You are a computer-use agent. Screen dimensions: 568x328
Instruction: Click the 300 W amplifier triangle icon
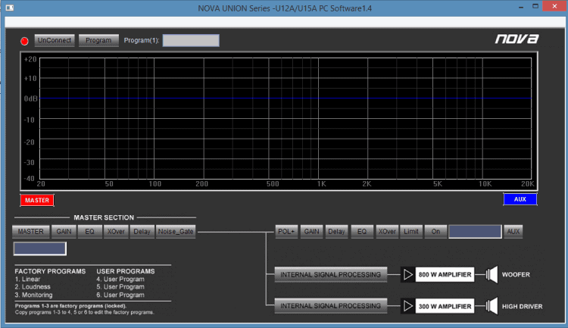(408, 306)
